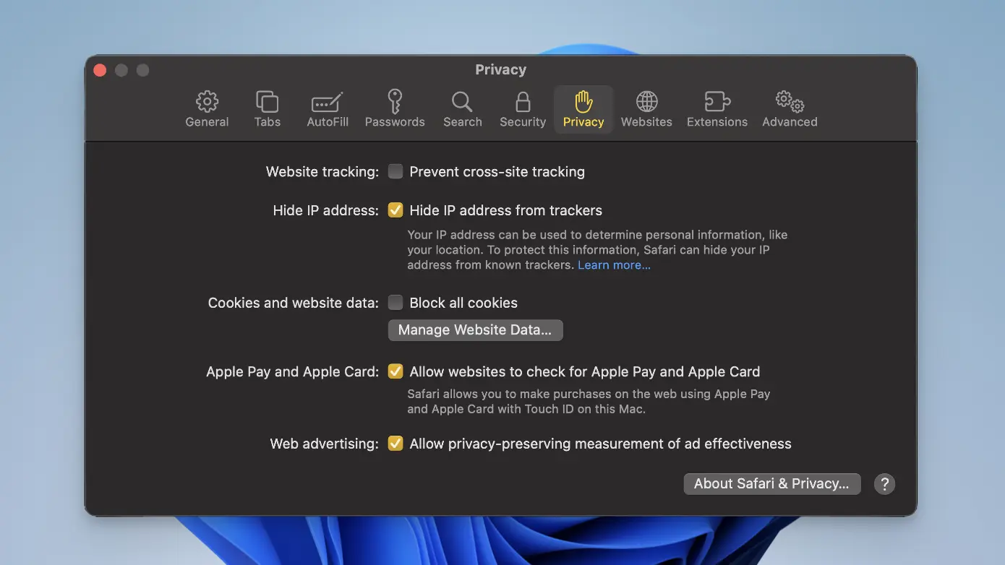This screenshot has width=1005, height=565.
Task: Open the Extensions puzzle icon
Action: pos(717,102)
